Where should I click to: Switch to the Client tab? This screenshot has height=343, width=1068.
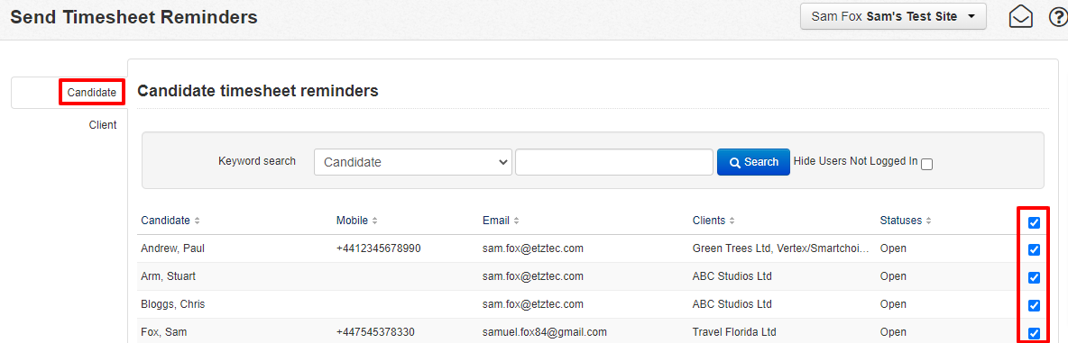[x=102, y=125]
